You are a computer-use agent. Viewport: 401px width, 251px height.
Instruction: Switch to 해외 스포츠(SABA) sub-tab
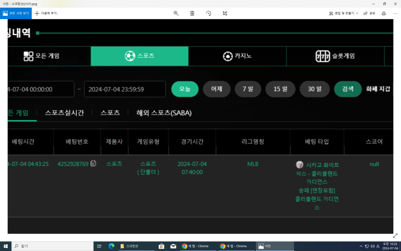(164, 113)
